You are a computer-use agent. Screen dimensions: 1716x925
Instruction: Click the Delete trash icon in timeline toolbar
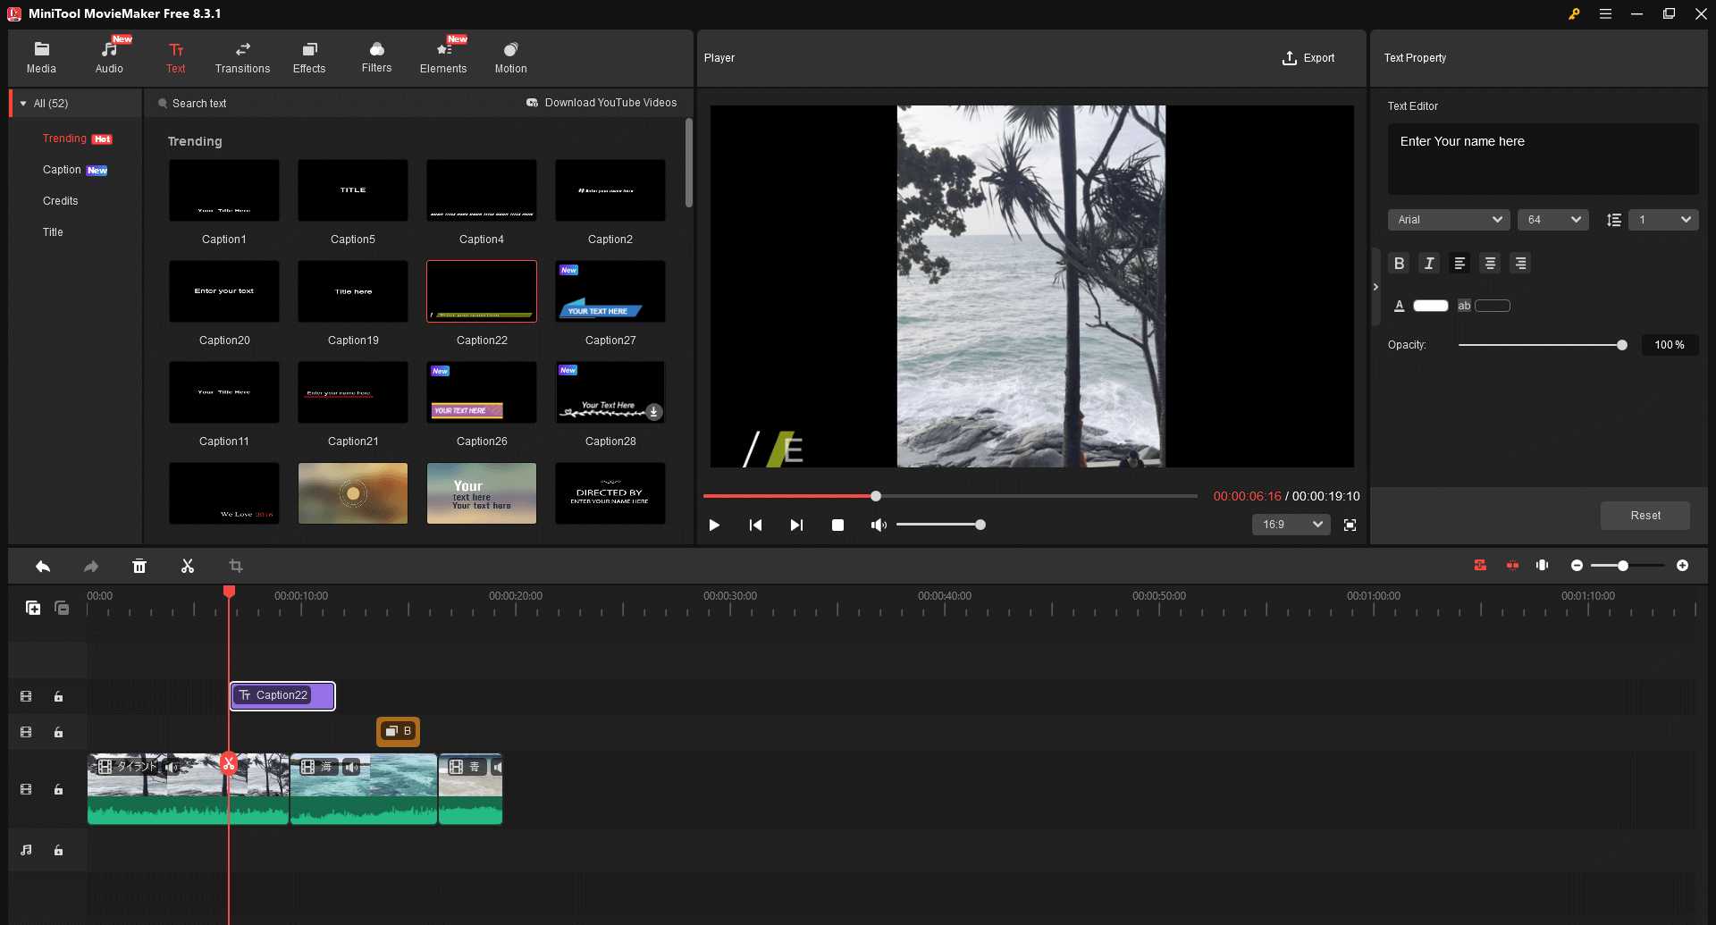coord(139,566)
